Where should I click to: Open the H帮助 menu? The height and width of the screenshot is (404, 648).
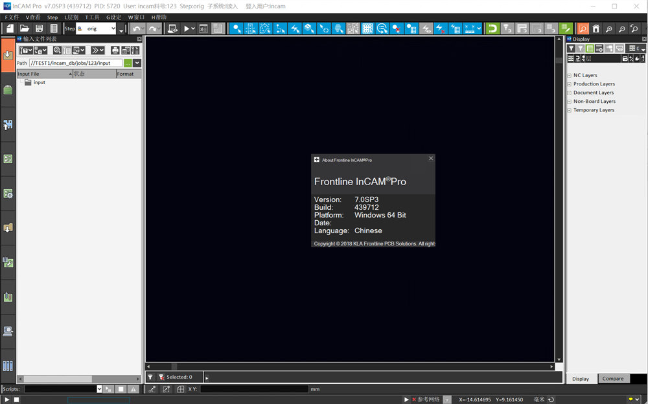(159, 17)
